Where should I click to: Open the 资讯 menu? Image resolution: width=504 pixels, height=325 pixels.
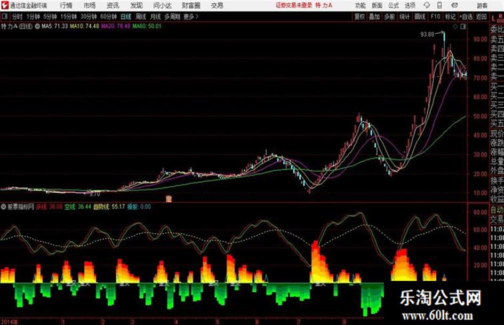(x=113, y=5)
